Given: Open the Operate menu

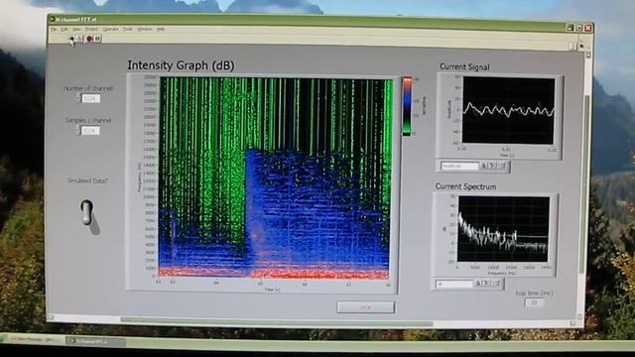Looking at the screenshot, I should tap(110, 29).
